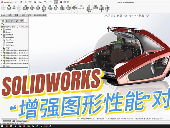Click the Mate paperclip tool
This screenshot has height=128, width=170.
pyautogui.click(x=14, y=7)
